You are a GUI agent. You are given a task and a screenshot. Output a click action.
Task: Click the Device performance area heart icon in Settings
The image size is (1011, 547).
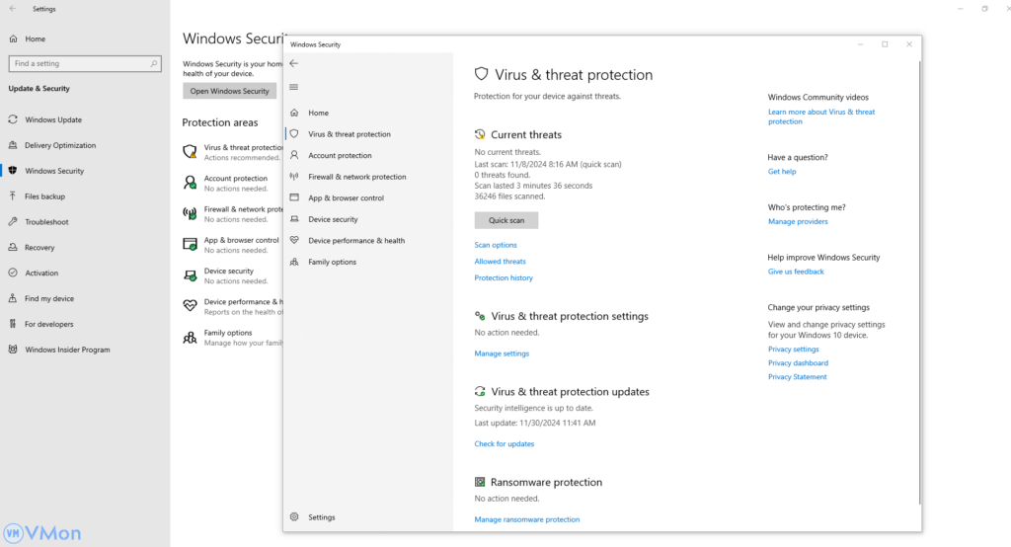[191, 306]
